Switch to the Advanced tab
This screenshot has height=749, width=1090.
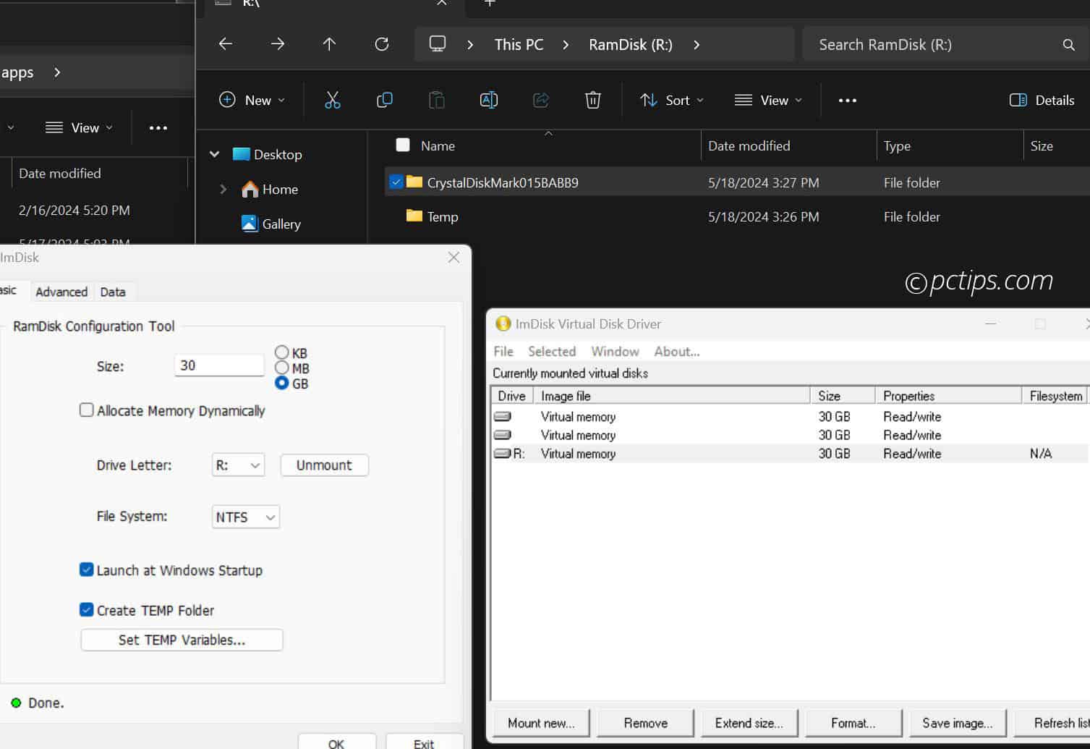pos(61,292)
